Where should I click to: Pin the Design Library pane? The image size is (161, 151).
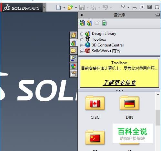[157, 15]
